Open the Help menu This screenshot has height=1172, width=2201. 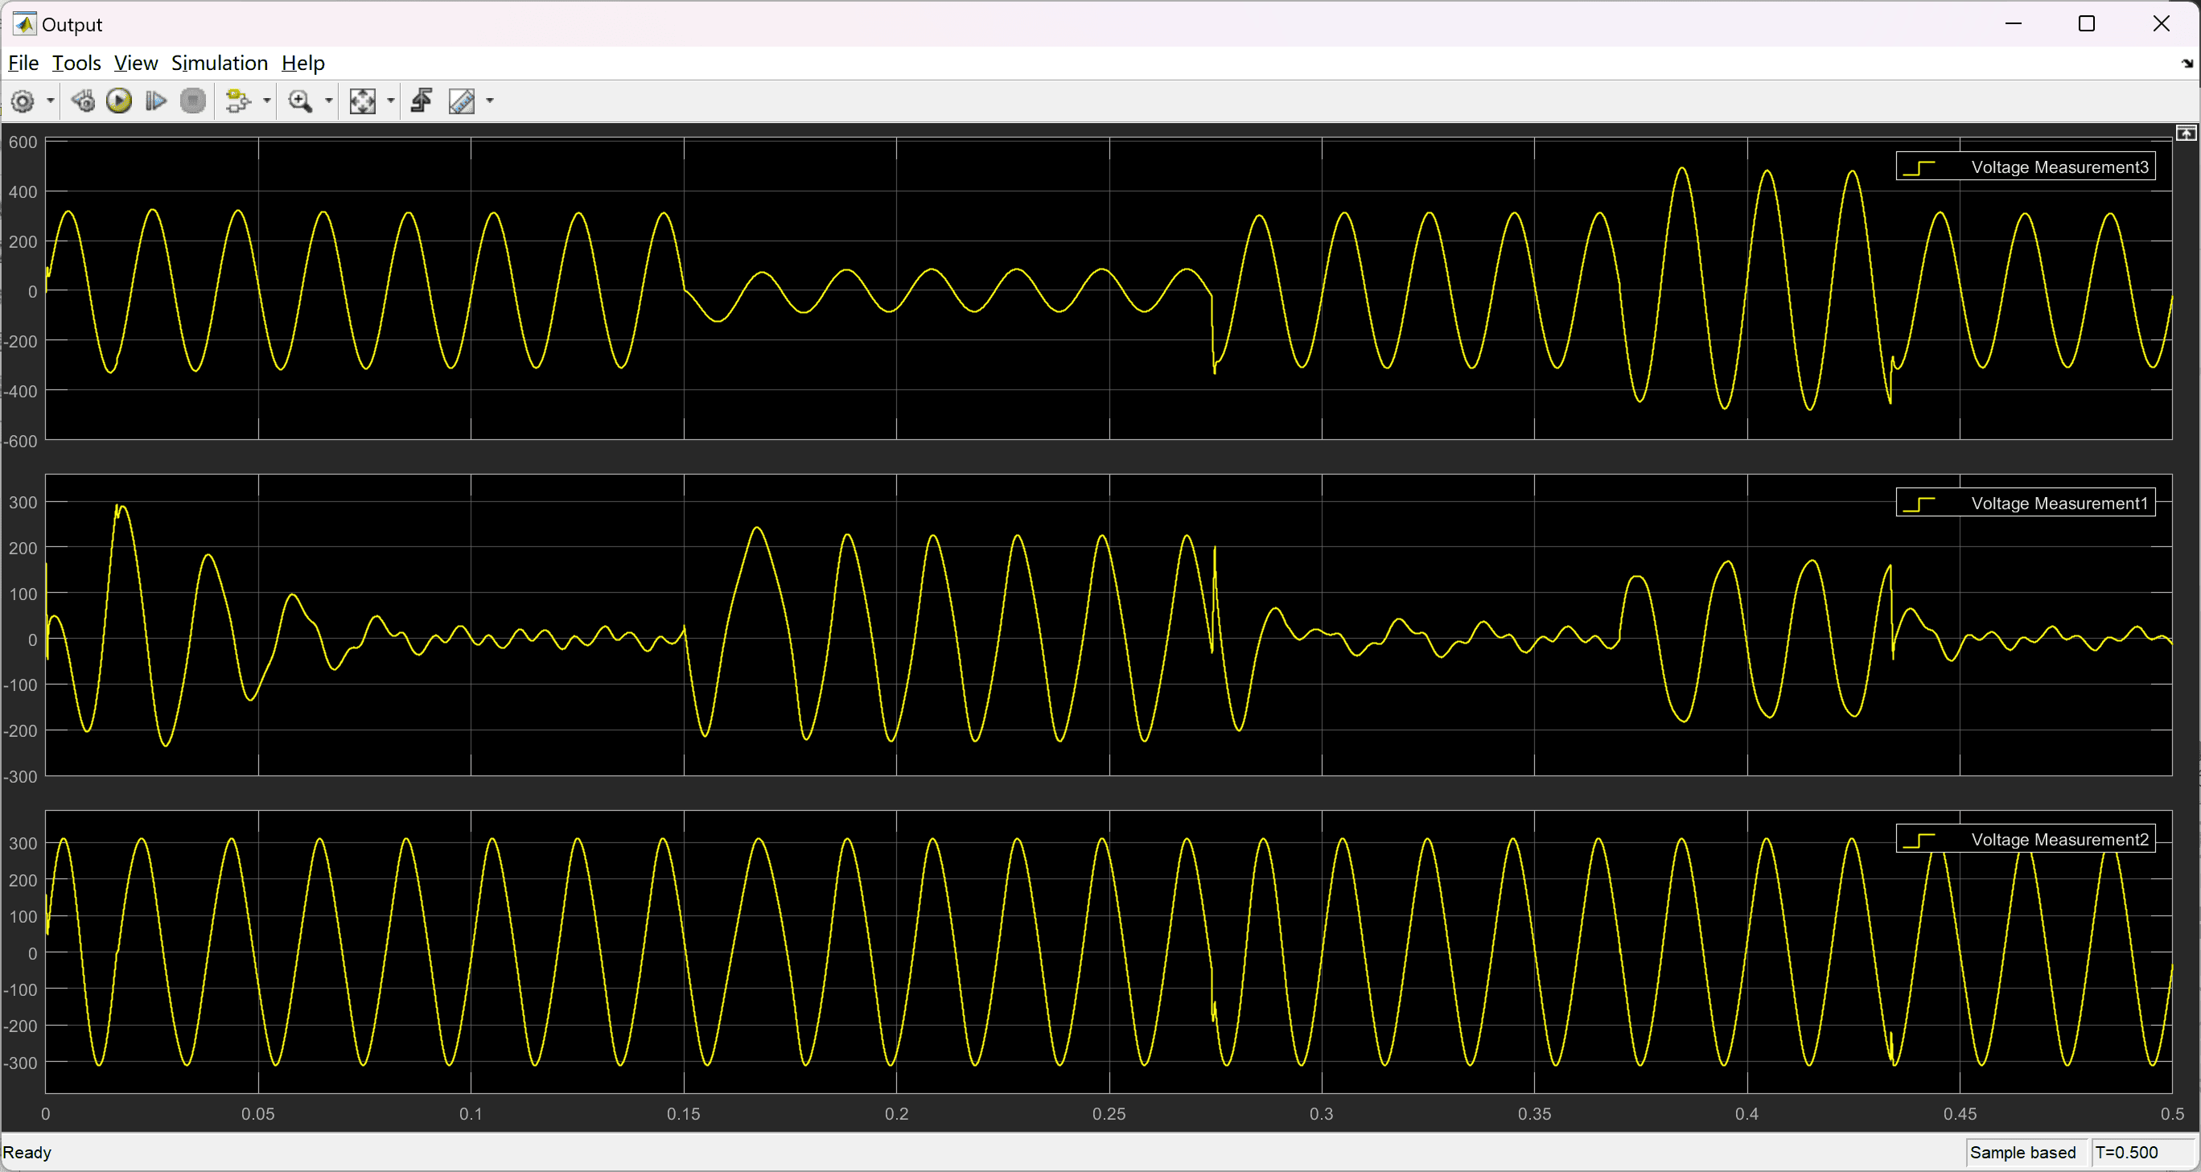click(303, 64)
